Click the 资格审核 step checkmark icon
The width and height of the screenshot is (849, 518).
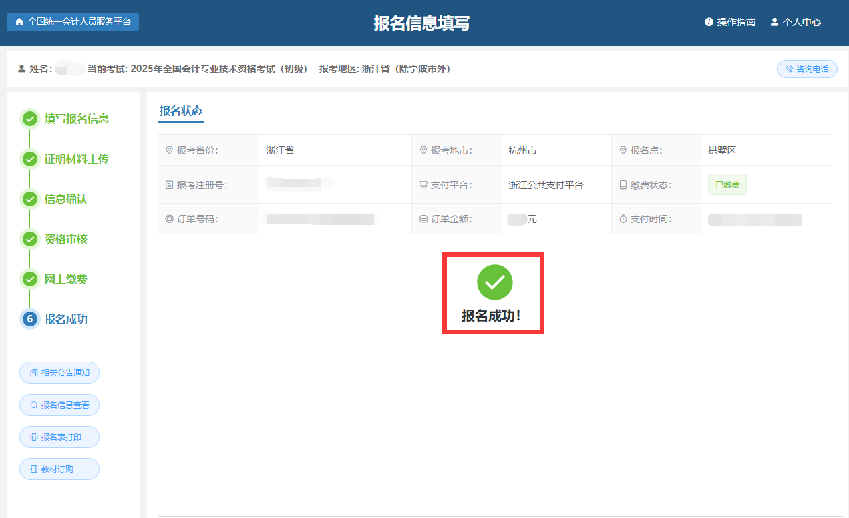[30, 239]
